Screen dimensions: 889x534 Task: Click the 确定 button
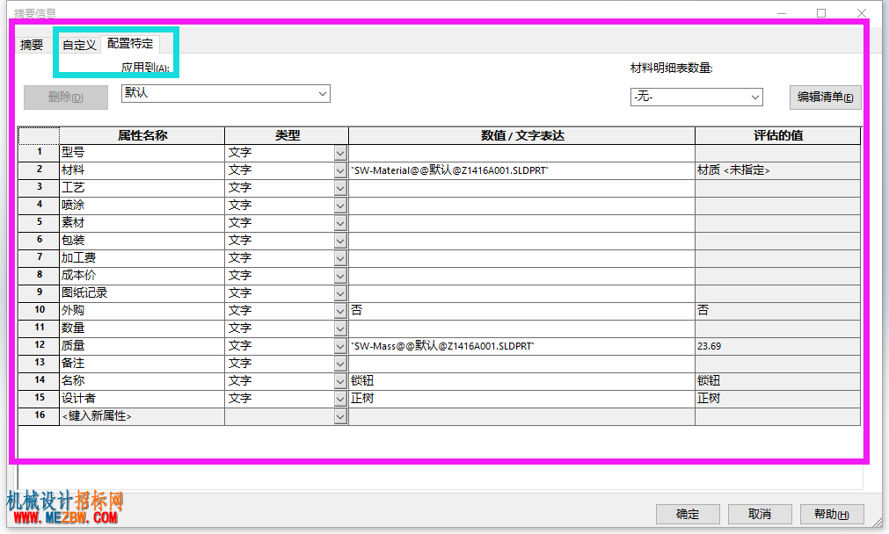pyautogui.click(x=688, y=514)
